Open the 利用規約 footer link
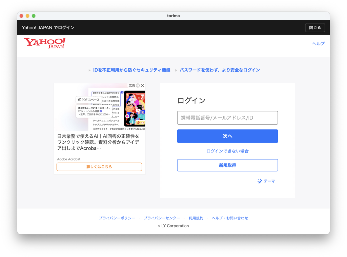The image size is (347, 257). (x=196, y=218)
